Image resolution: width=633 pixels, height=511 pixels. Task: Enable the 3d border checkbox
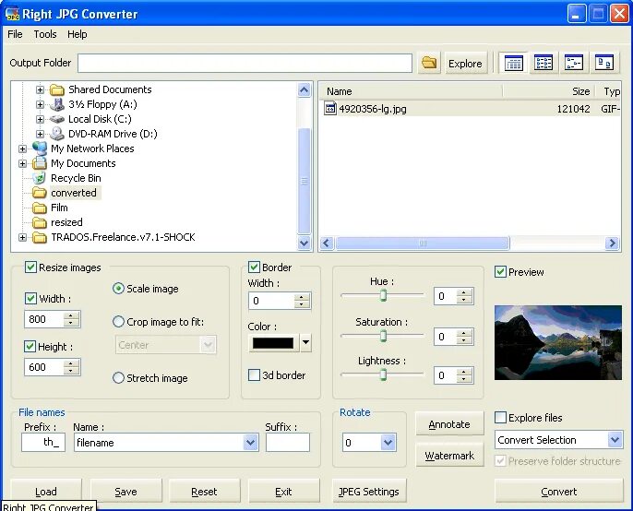pos(254,375)
